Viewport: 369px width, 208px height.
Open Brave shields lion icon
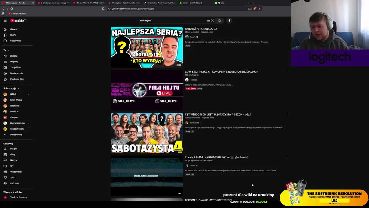pos(255,9)
